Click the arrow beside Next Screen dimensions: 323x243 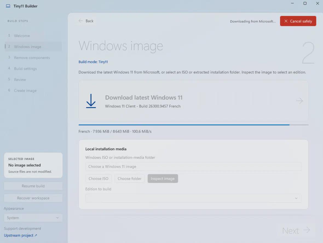click(x=307, y=230)
